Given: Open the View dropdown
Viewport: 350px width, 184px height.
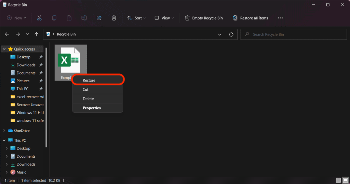Looking at the screenshot, I should click(164, 18).
